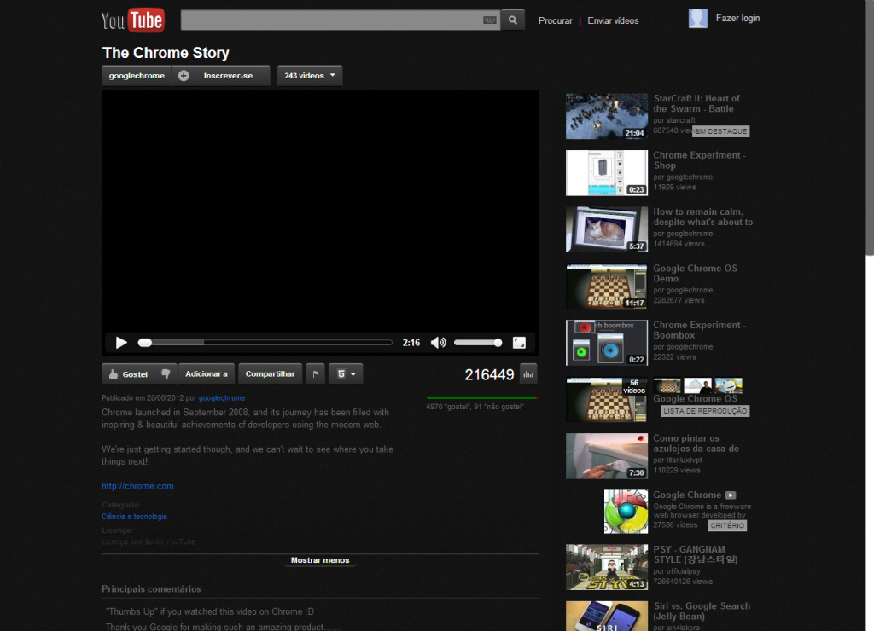
Task: Click the user avatar icon
Action: (x=697, y=19)
